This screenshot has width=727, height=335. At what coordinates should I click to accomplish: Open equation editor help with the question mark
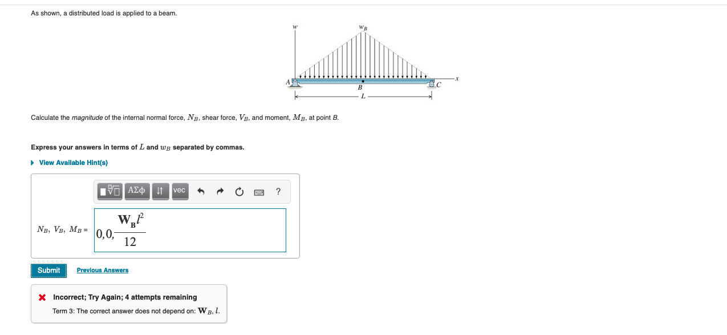click(x=278, y=191)
